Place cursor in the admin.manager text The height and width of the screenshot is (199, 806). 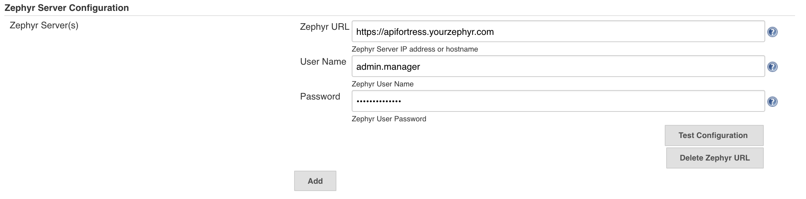pos(388,67)
